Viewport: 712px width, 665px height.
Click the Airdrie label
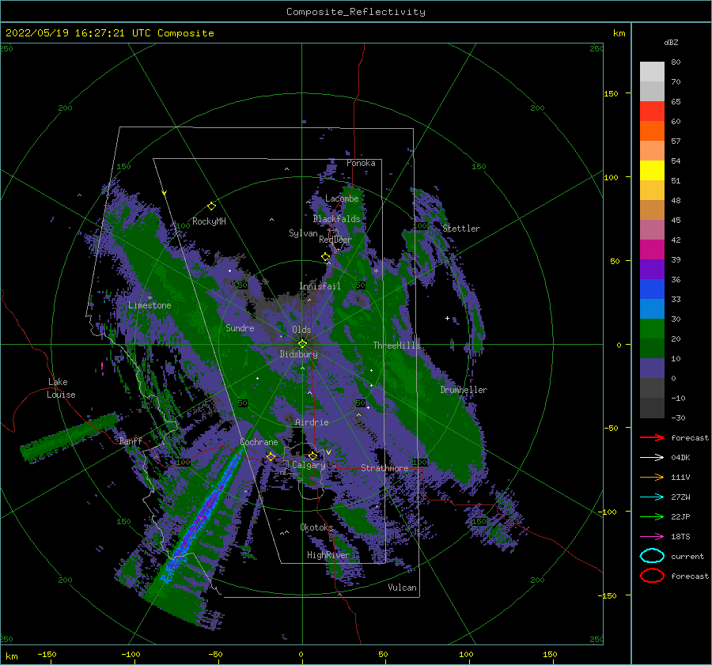click(x=312, y=422)
